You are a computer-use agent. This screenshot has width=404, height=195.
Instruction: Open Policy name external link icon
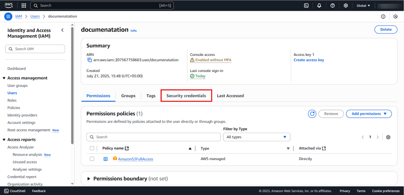(127, 148)
